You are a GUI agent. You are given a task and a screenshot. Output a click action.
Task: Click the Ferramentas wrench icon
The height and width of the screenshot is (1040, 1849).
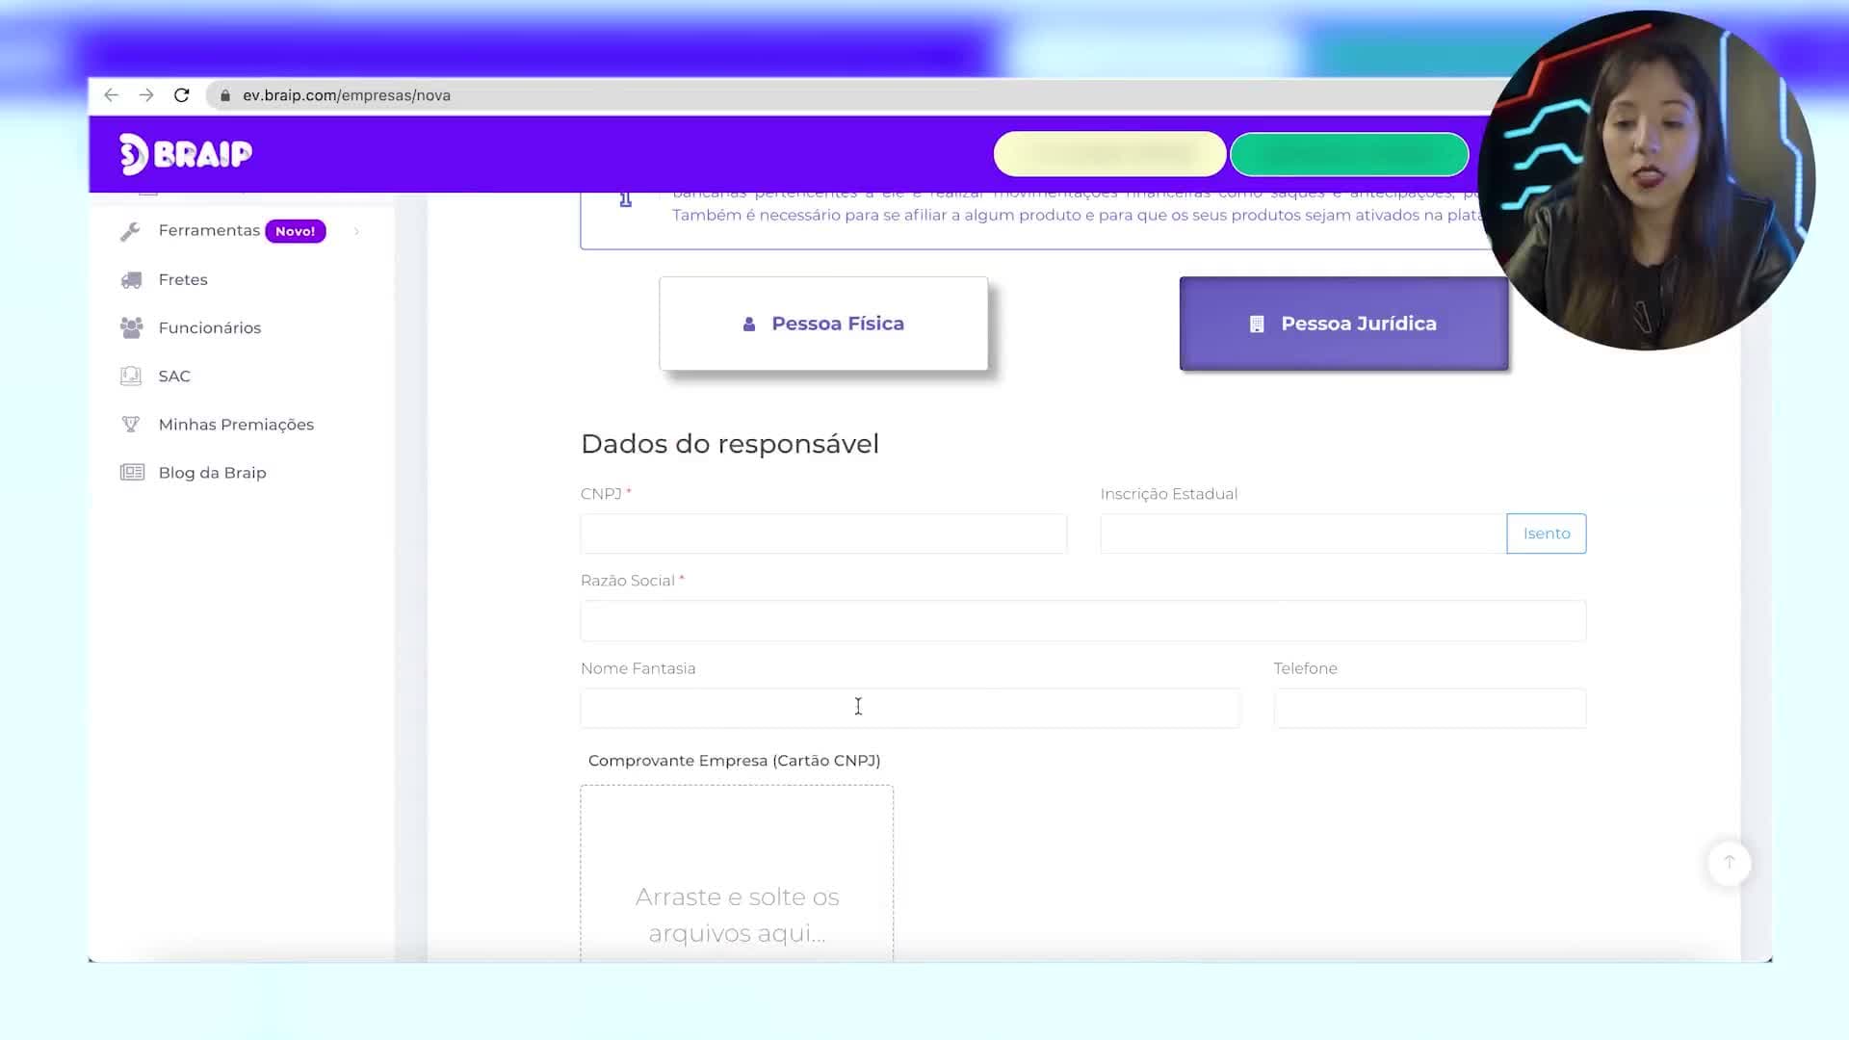tap(131, 231)
